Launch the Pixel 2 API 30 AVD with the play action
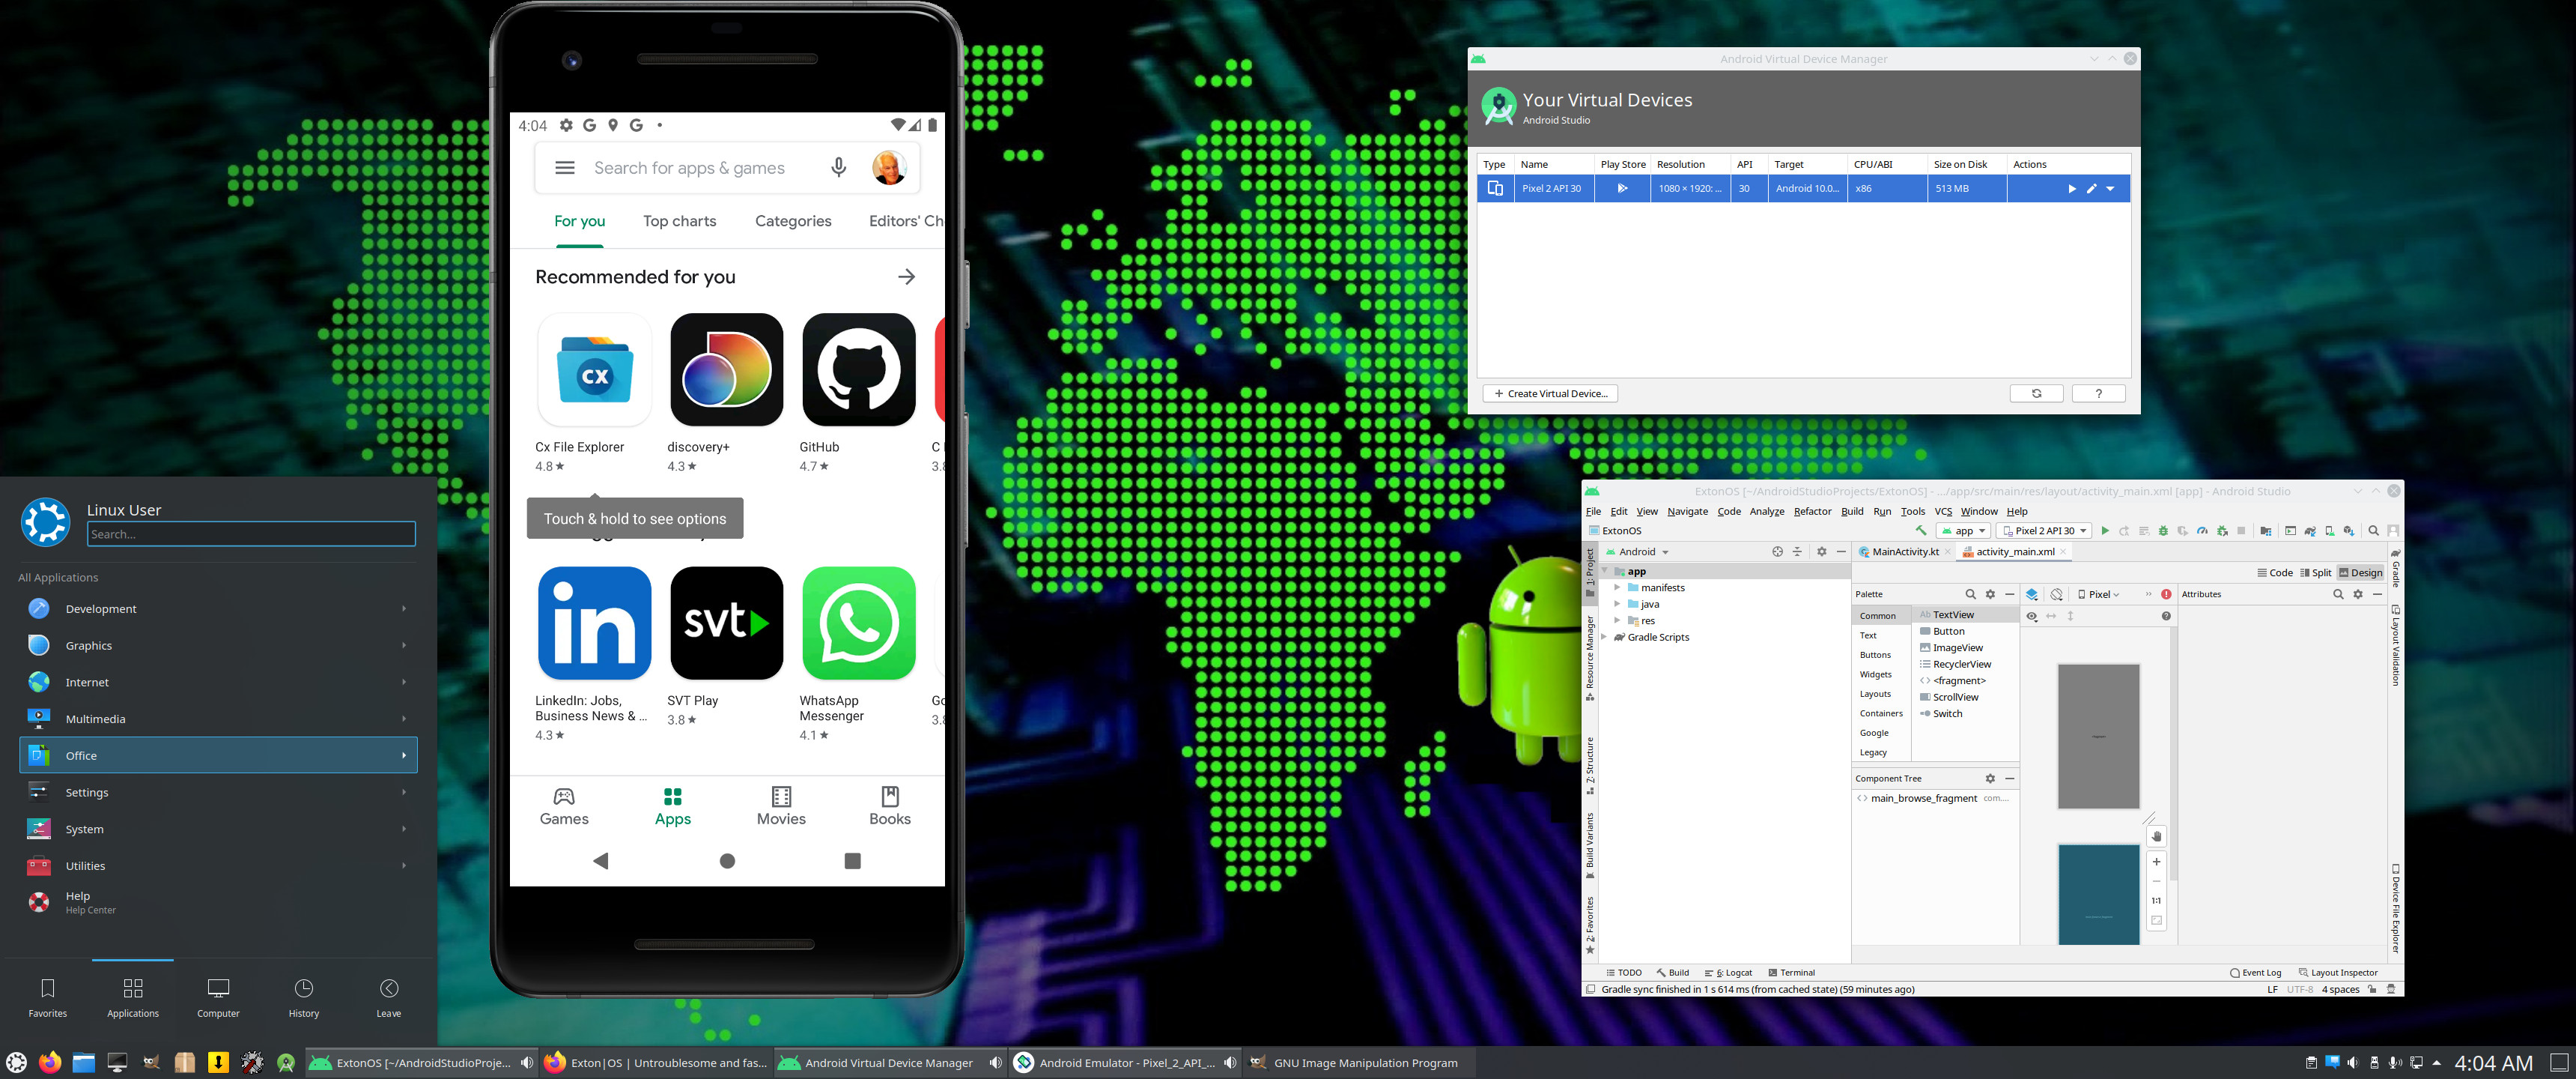This screenshot has width=2576, height=1079. coord(2072,188)
